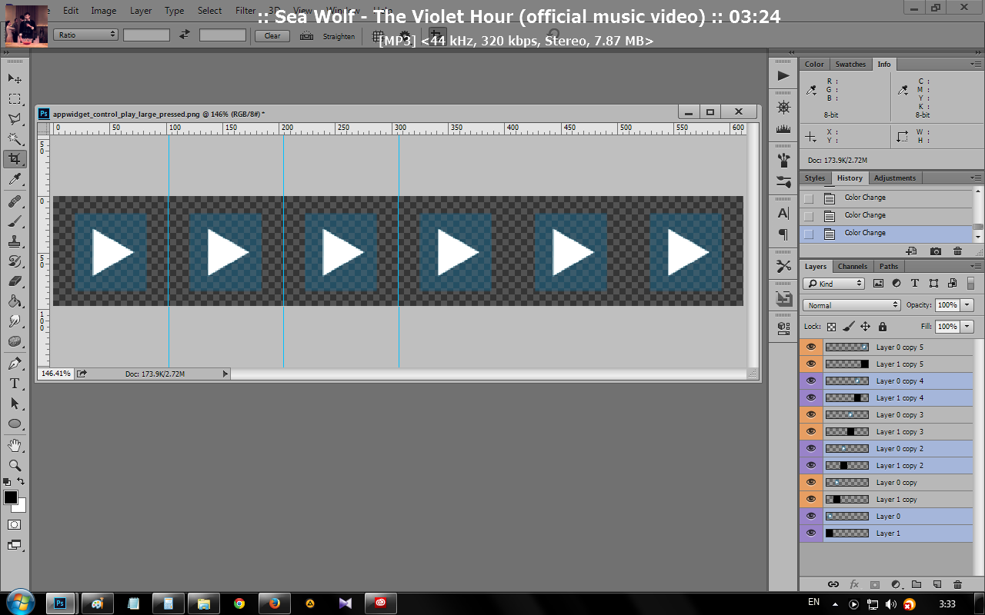Open the Info panel options menu

tap(977, 65)
